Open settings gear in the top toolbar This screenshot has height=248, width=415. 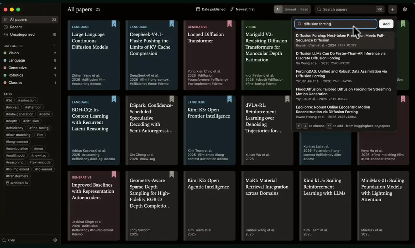405,9
